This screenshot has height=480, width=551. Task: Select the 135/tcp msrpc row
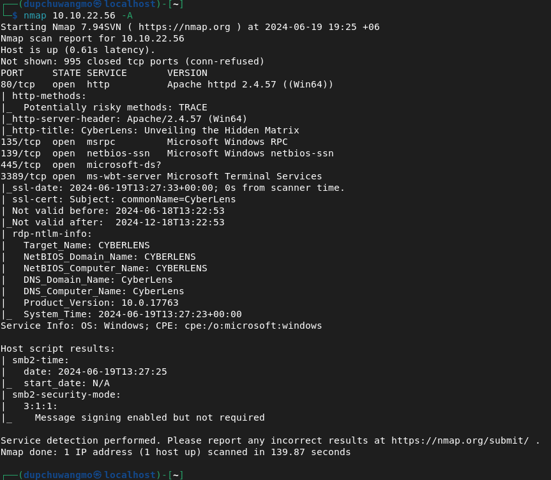(x=144, y=142)
